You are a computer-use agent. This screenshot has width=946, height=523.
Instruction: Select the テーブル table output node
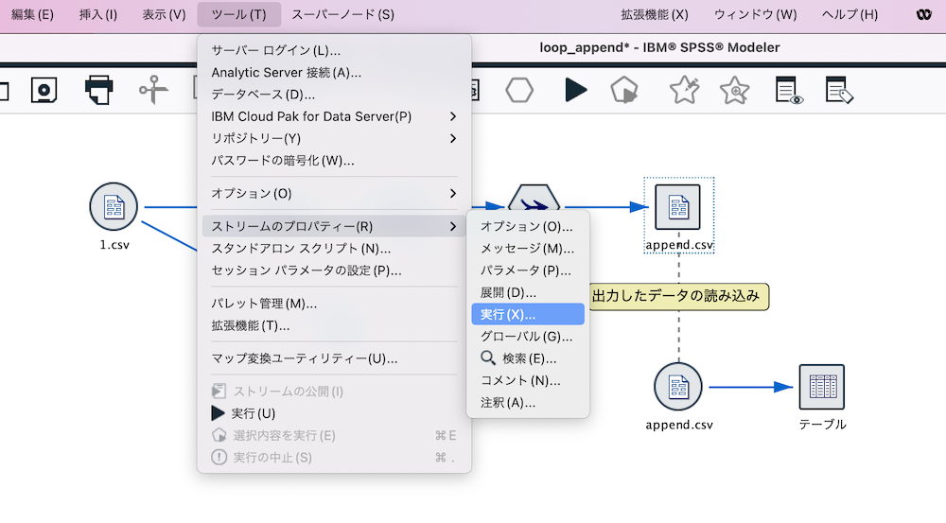click(822, 387)
